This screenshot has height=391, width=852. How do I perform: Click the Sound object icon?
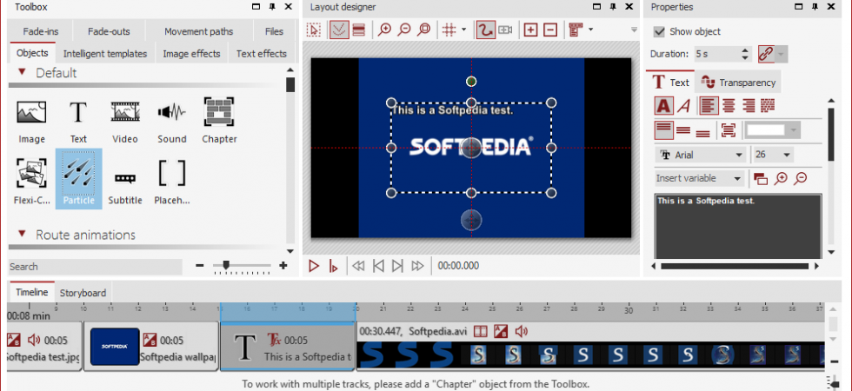172,112
